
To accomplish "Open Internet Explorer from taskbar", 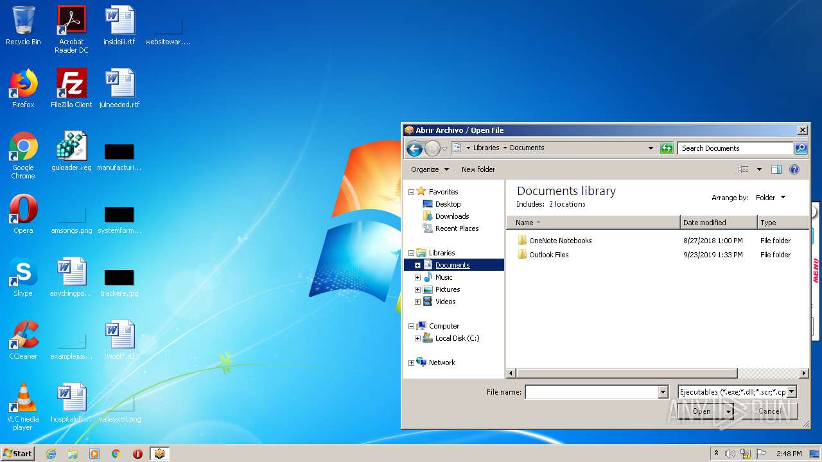I will pyautogui.click(x=51, y=454).
